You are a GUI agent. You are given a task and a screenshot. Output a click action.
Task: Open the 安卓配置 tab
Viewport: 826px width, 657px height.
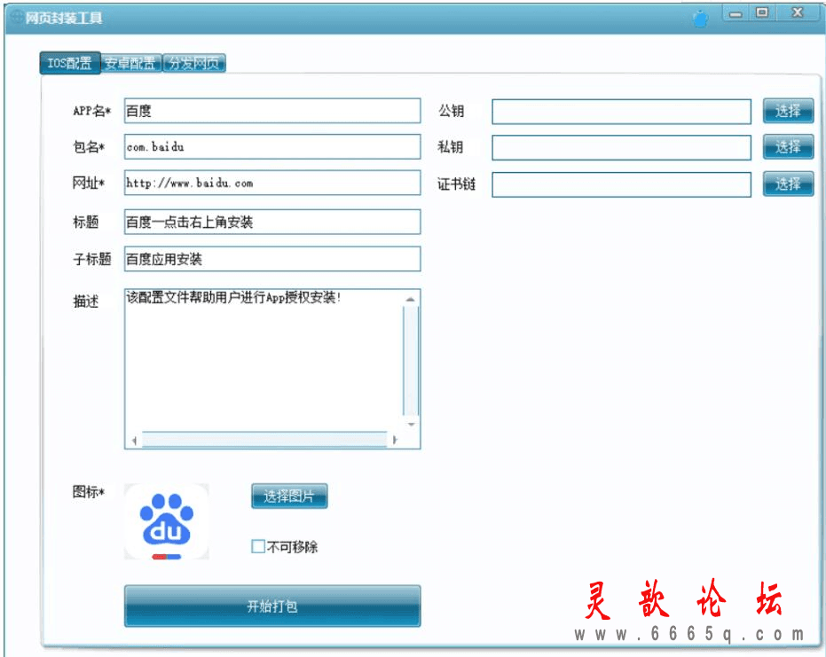[130, 63]
